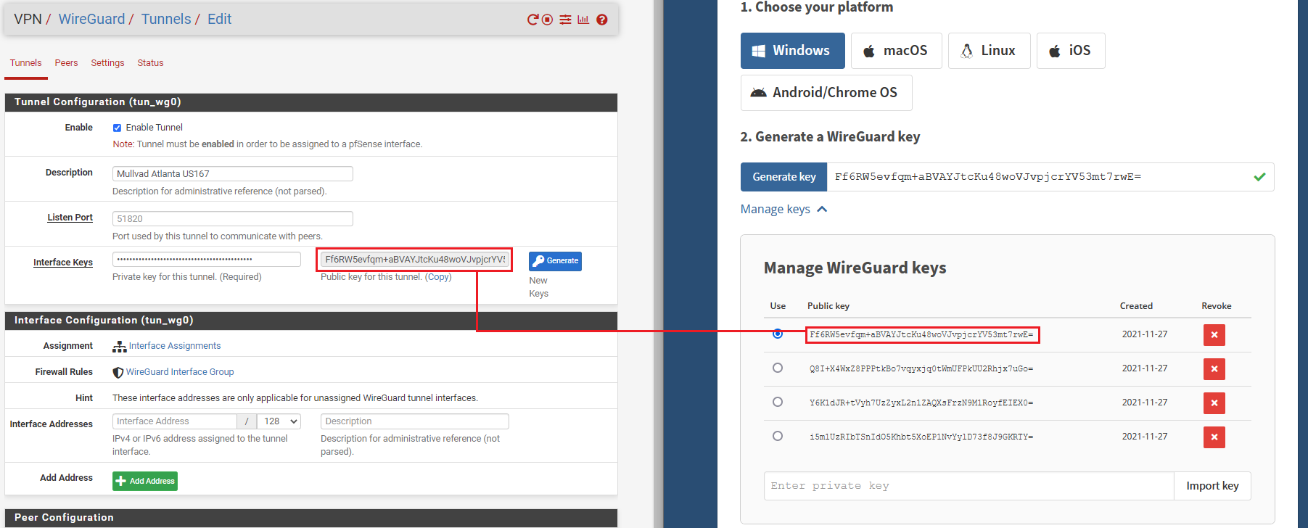Open the 128 subnet mask dropdown
This screenshot has height=528, width=1308.
(279, 421)
